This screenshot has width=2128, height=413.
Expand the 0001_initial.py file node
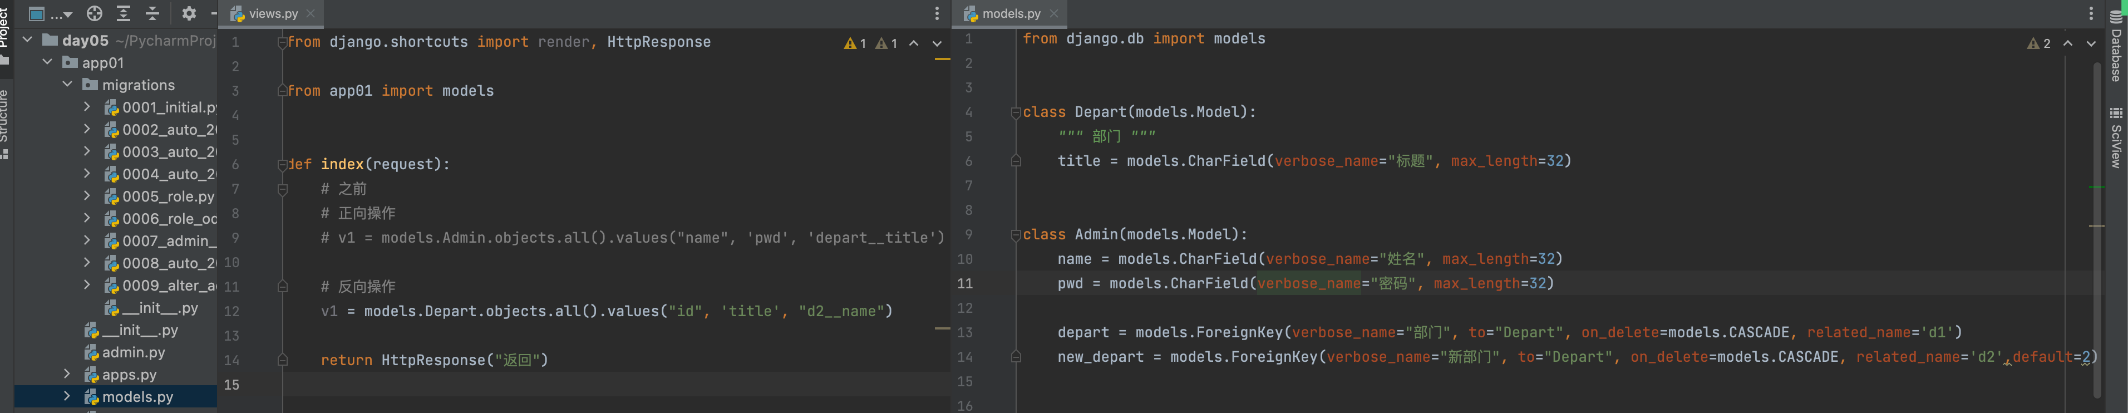(87, 106)
